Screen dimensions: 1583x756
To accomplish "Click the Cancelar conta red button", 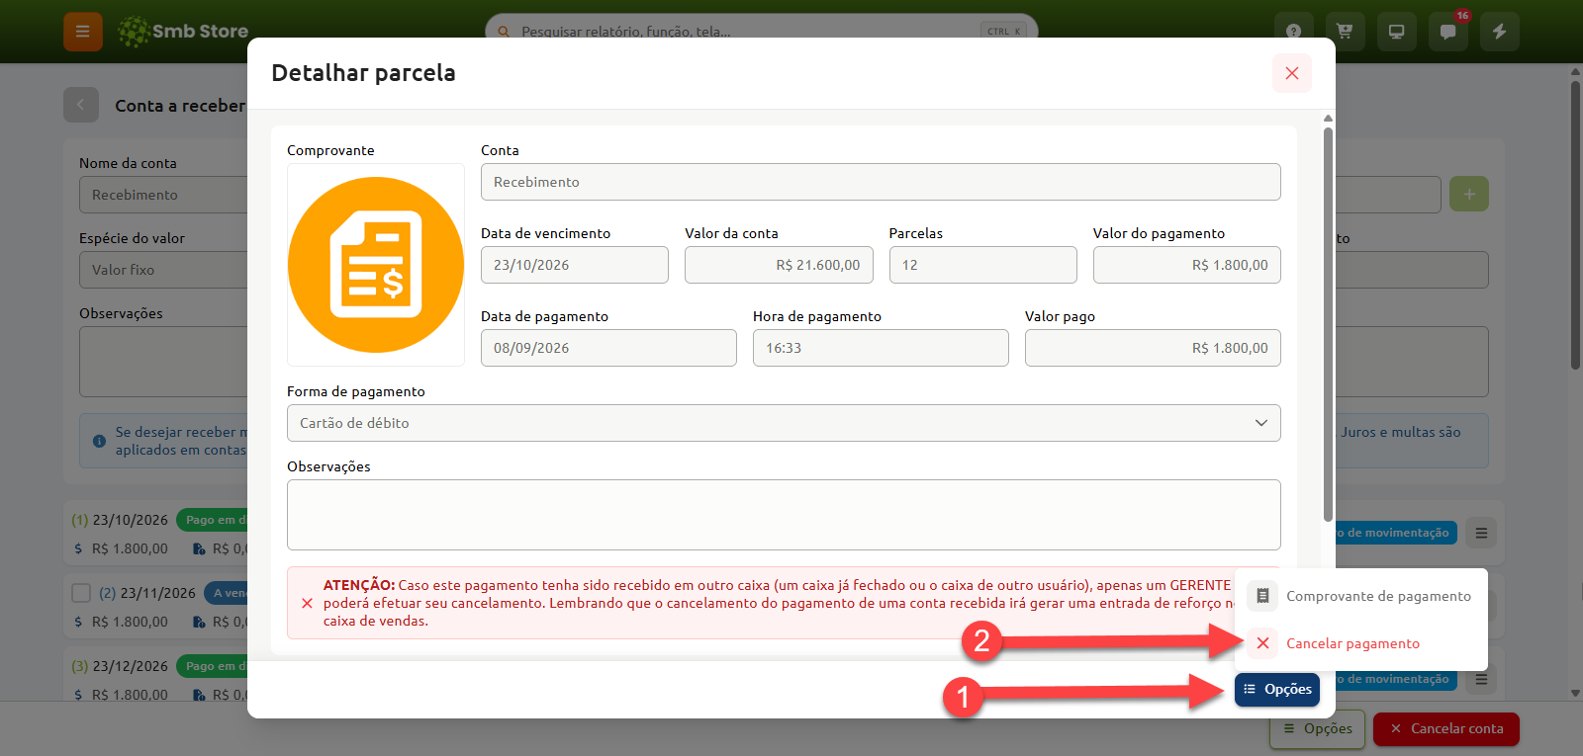I will pyautogui.click(x=1446, y=728).
